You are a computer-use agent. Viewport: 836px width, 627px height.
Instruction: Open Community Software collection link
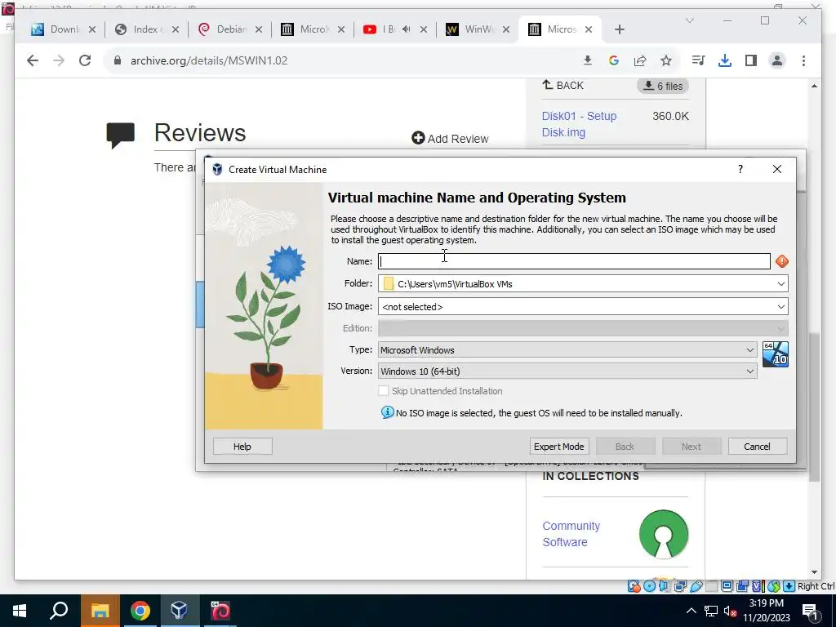571,534
